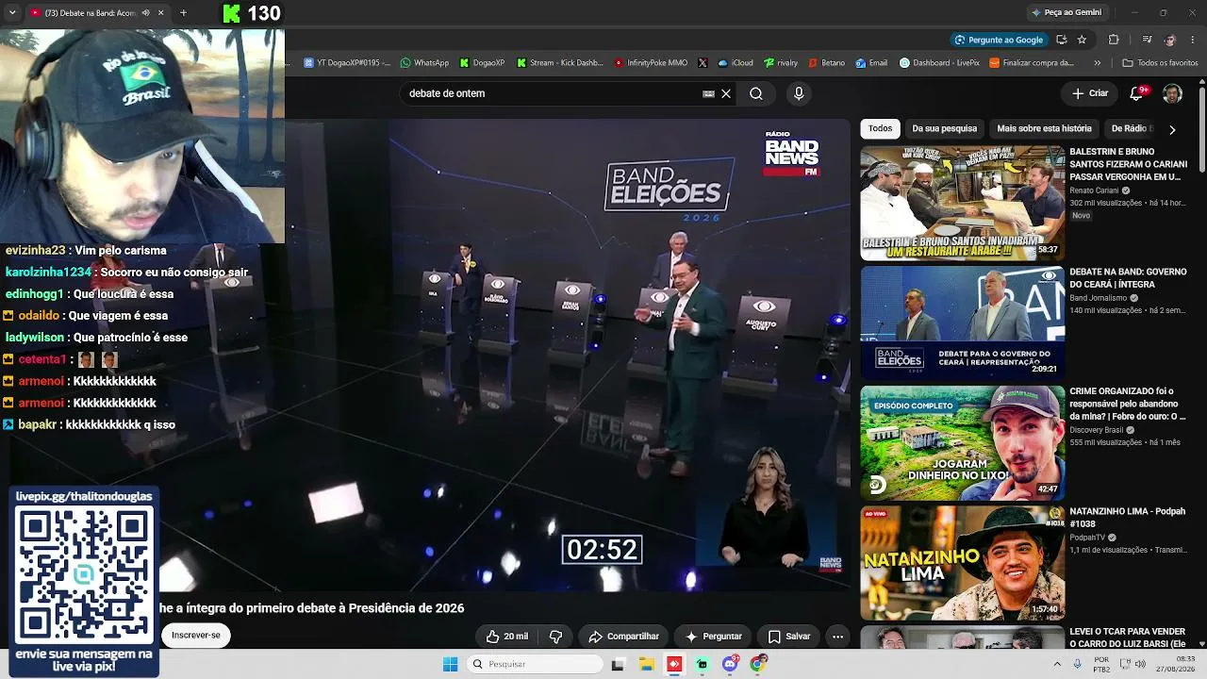1207x679 pixels.
Task: Open Chrome profile avatar in toolbar
Action: [1170, 40]
